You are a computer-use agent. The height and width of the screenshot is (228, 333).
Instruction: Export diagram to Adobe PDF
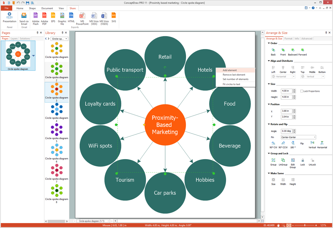tap(44, 16)
